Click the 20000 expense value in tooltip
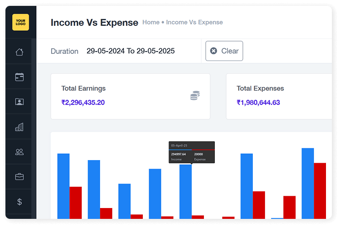The image size is (340, 227). (198, 154)
